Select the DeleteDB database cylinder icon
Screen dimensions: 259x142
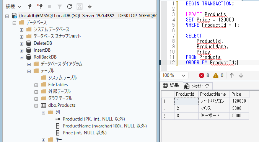point(29,43)
